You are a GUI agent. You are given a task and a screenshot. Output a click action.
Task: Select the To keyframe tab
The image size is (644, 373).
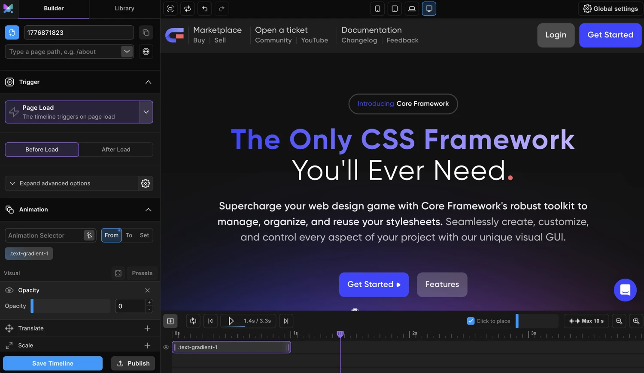click(x=129, y=235)
